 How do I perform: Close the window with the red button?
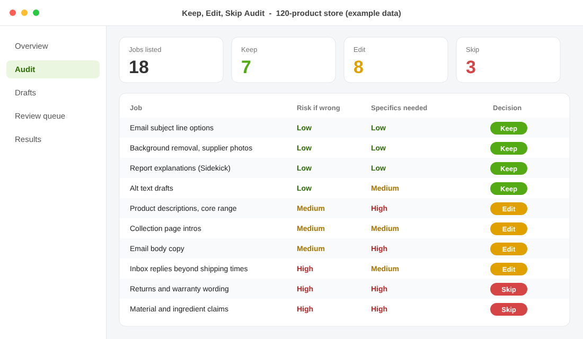[13, 13]
